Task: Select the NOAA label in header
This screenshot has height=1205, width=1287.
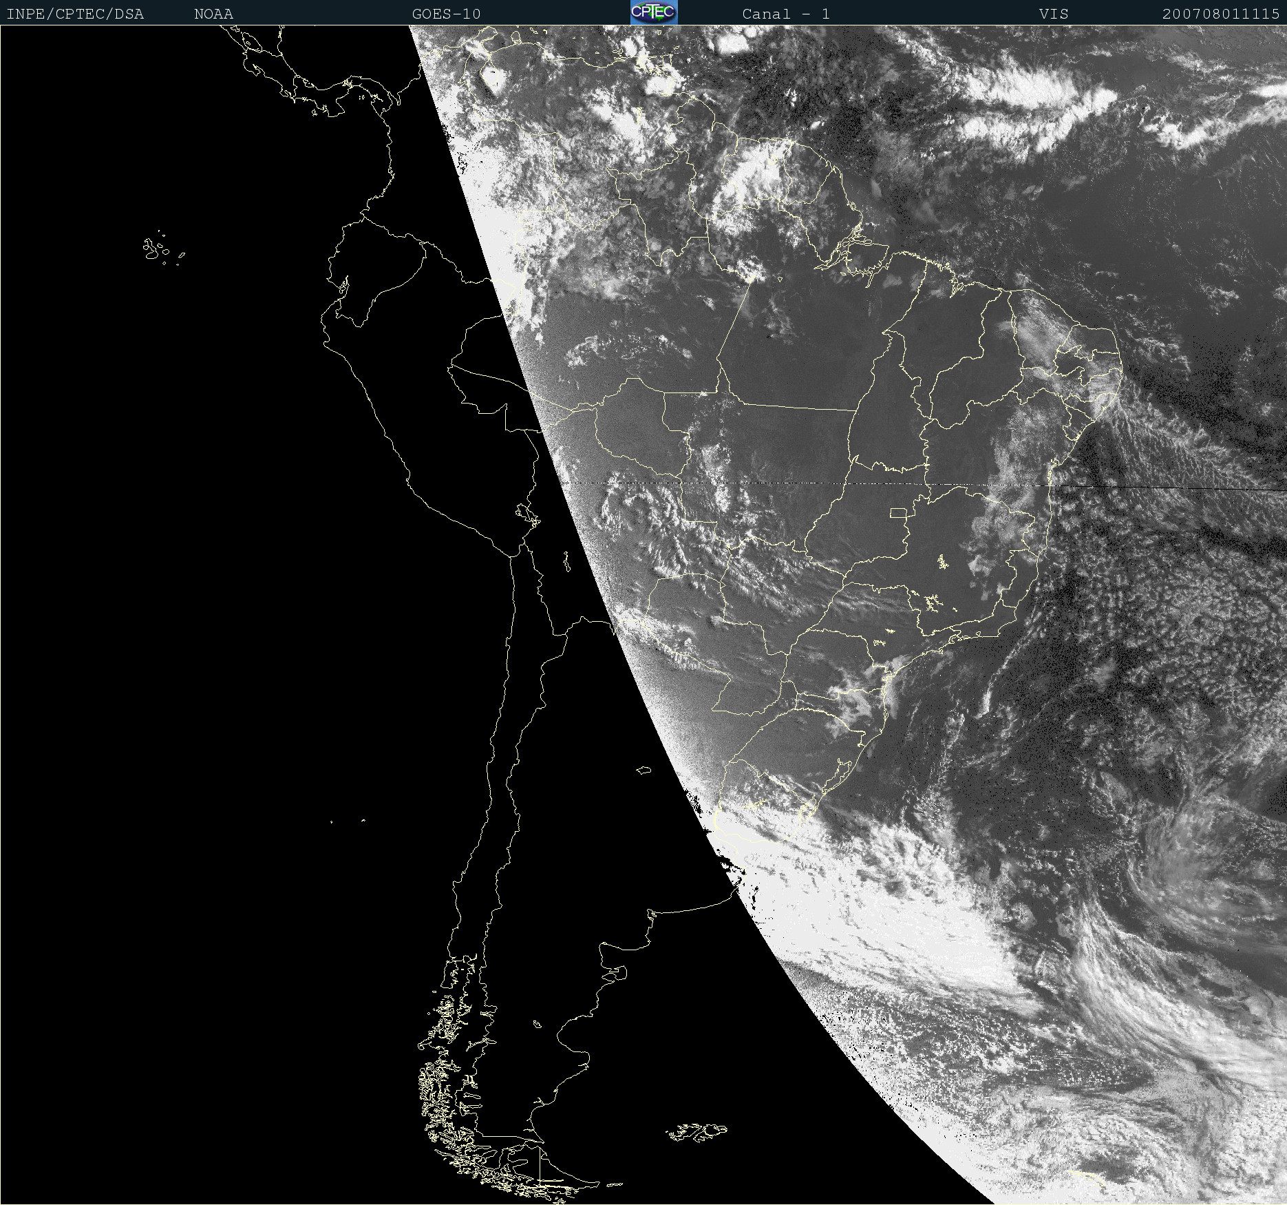Action: click(213, 14)
